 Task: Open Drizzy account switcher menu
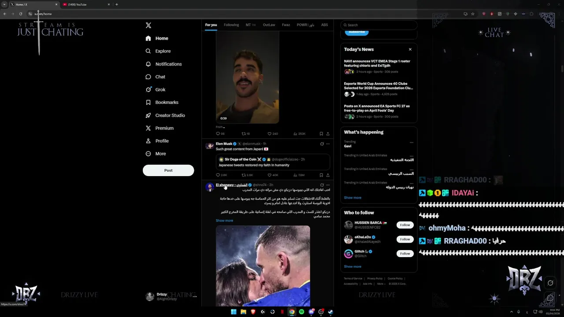[171, 296]
